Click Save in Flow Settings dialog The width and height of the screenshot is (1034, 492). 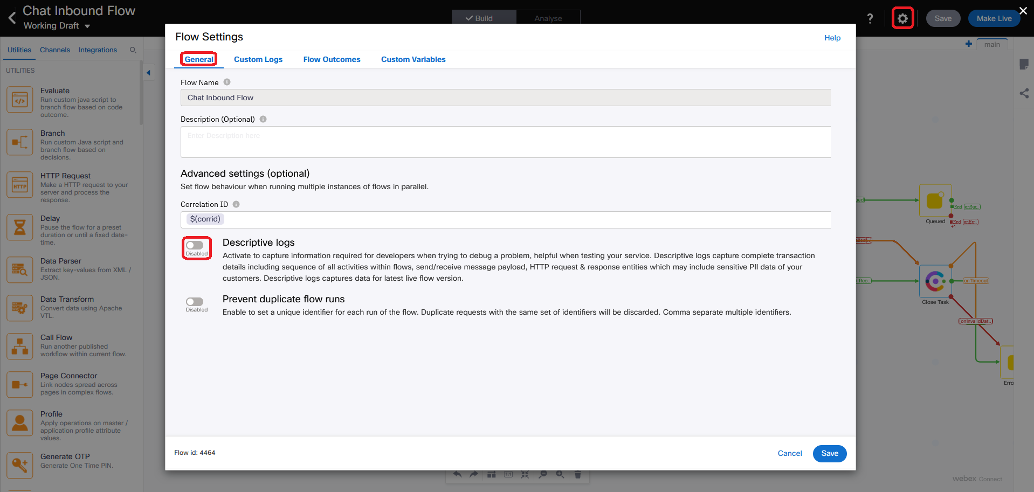coord(830,454)
